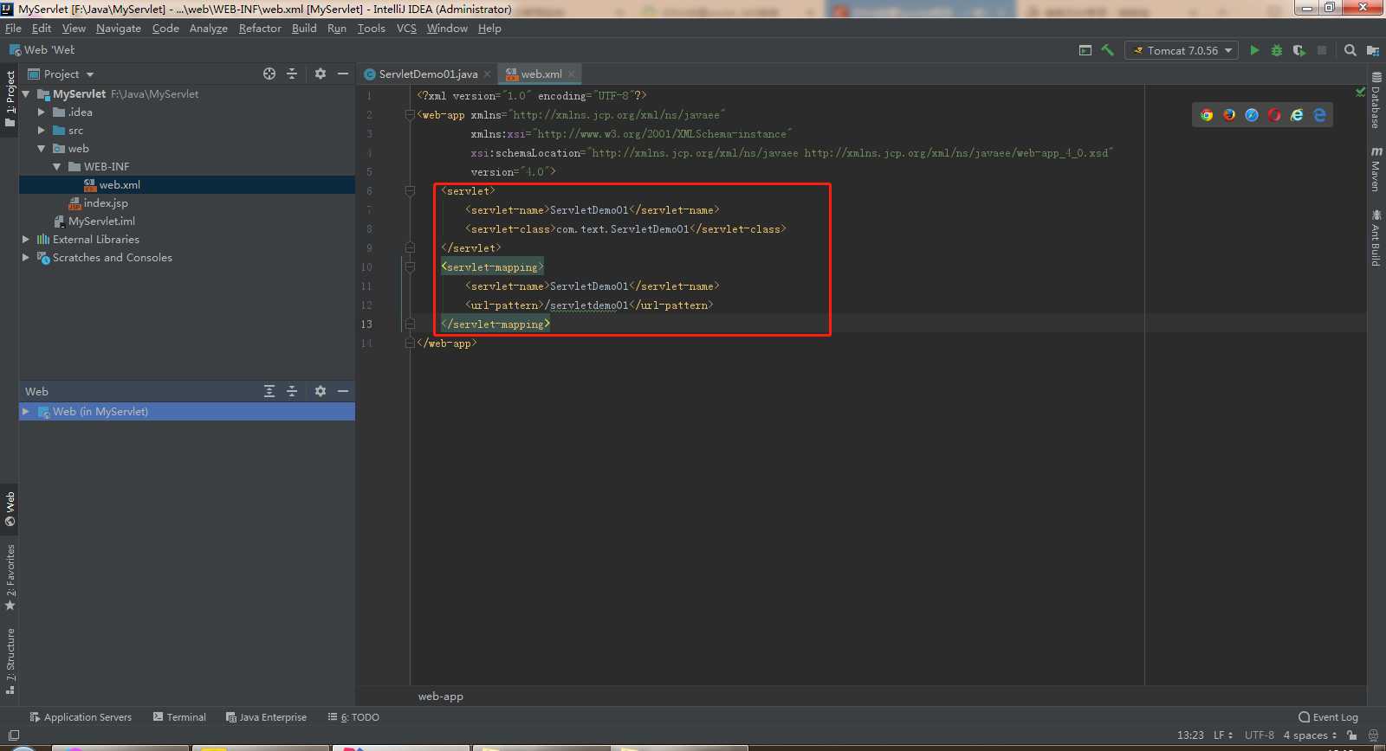The height and width of the screenshot is (751, 1386).
Task: Open Project panel settings gear
Action: click(321, 74)
